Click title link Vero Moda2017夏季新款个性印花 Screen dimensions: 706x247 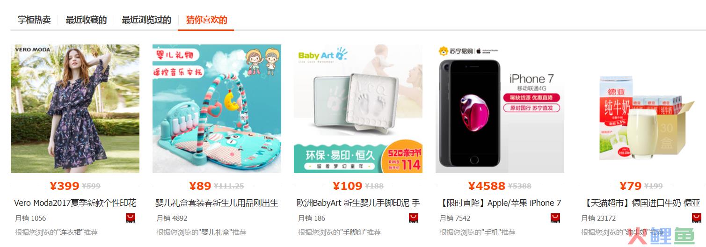click(75, 203)
